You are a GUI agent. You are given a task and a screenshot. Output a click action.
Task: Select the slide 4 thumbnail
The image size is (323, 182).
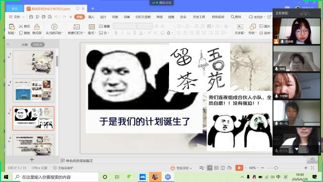tap(34, 90)
